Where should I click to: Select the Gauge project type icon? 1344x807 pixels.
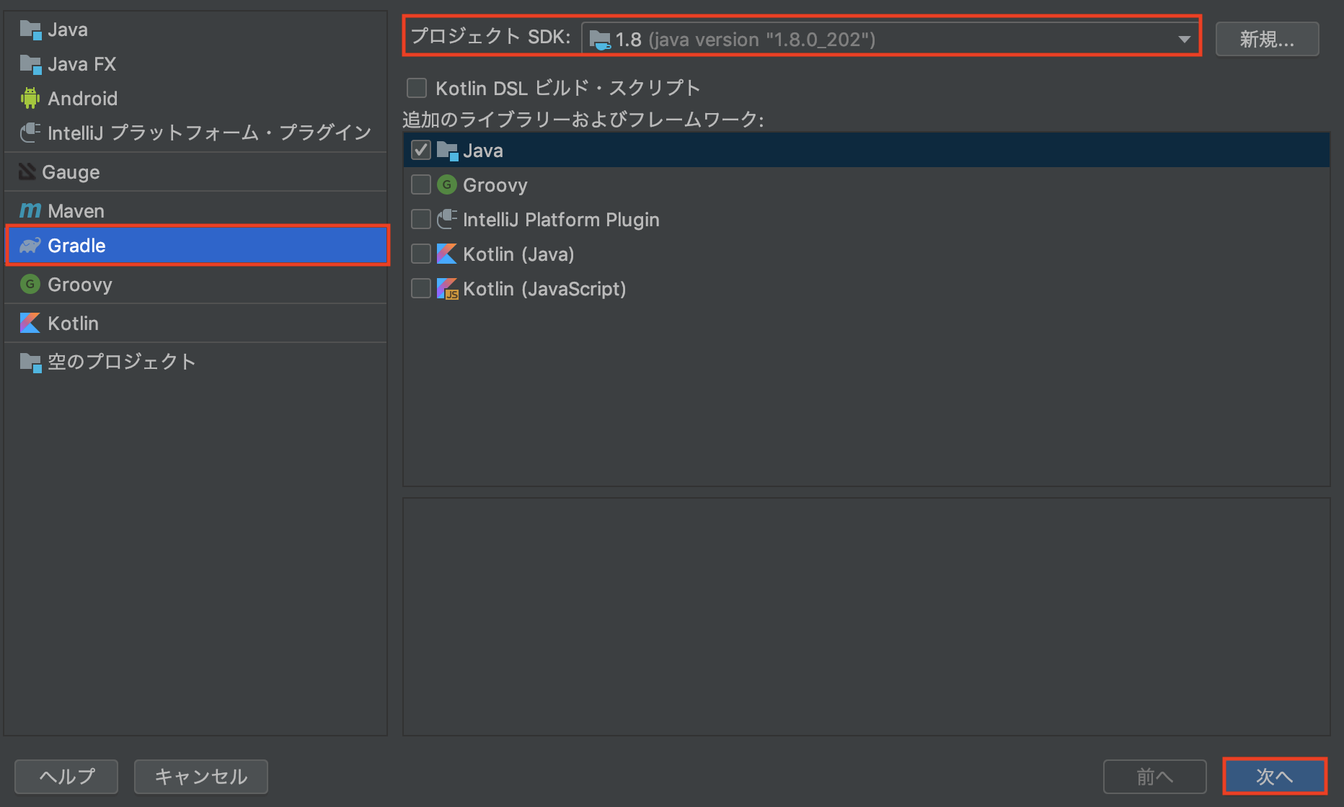pyautogui.click(x=28, y=171)
